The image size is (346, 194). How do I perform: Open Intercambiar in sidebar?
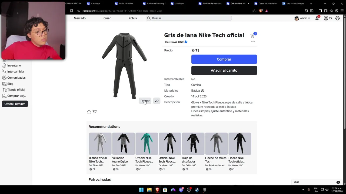[16, 72]
